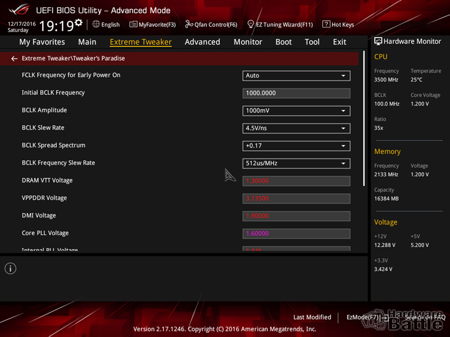450x337 pixels.
Task: Expand the BCLK Slew Rate dropdown
Action: pos(296,129)
